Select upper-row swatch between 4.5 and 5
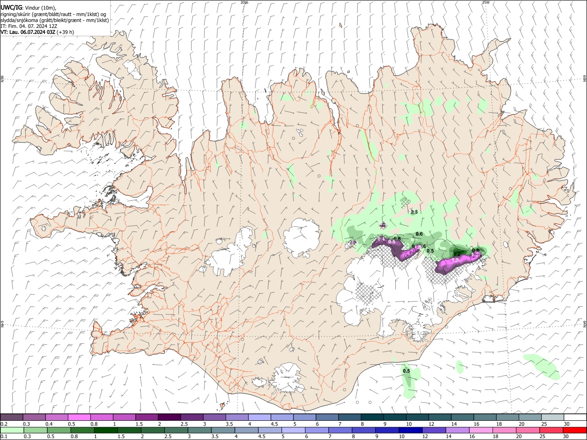587x440 pixels. [x=282, y=417]
